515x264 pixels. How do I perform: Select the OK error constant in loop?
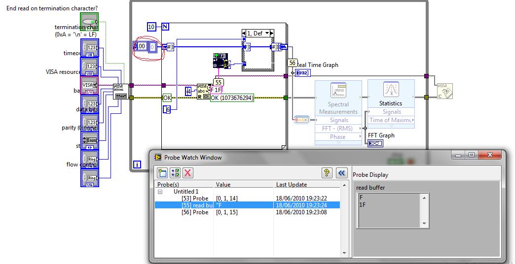[x=167, y=98]
